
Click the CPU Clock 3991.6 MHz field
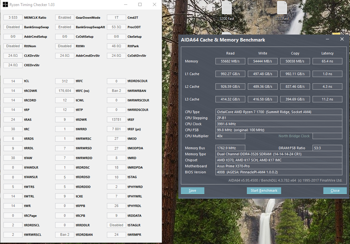[x=279, y=124]
